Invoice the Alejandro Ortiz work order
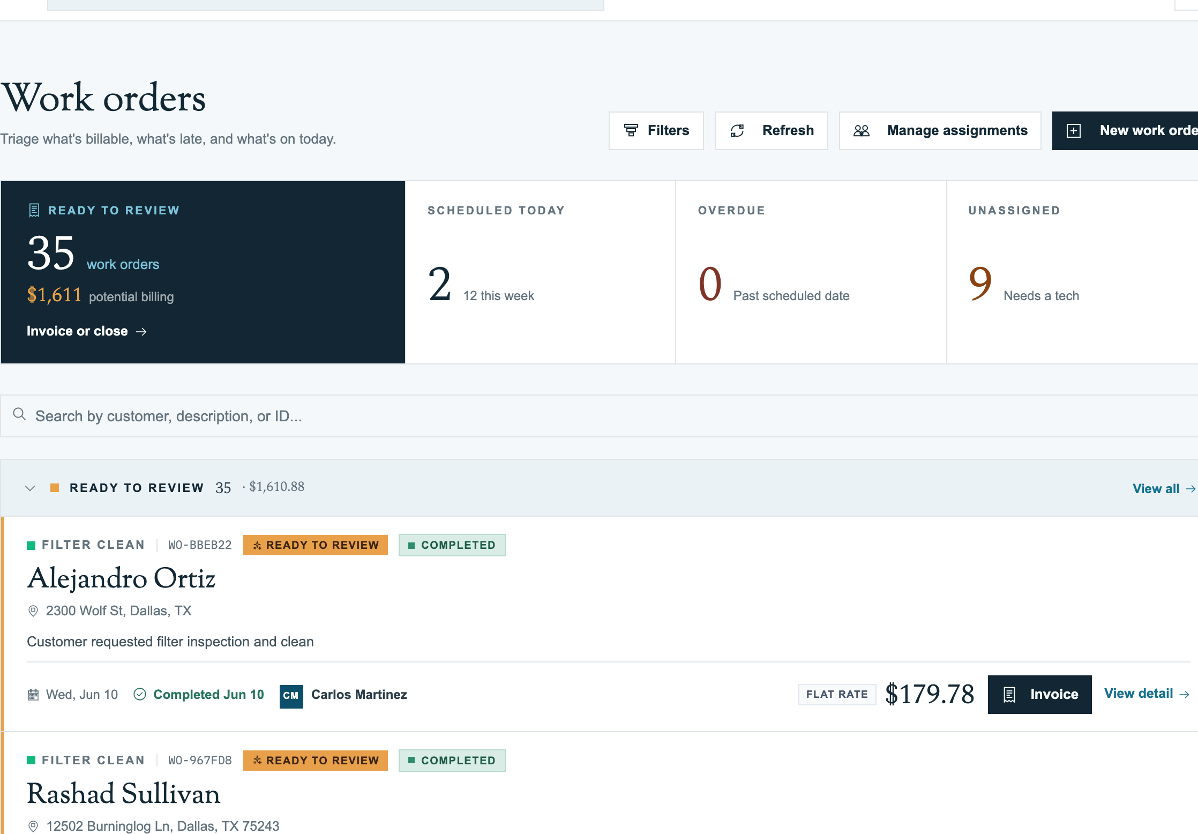The width and height of the screenshot is (1198, 834). pyautogui.click(x=1040, y=695)
